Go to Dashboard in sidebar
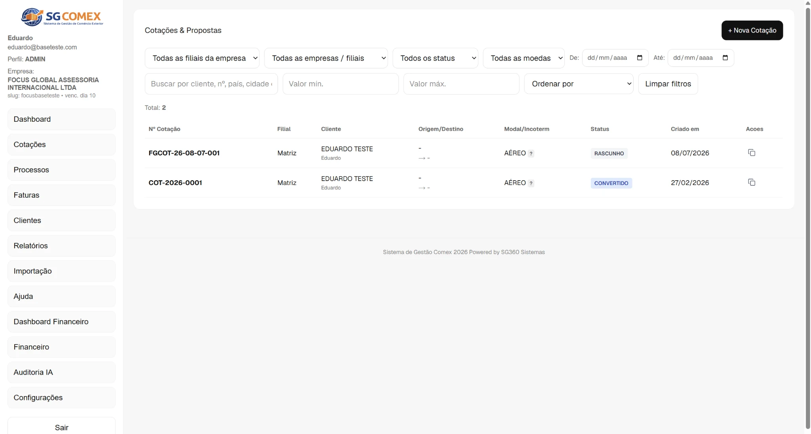This screenshot has width=811, height=434. [x=61, y=119]
